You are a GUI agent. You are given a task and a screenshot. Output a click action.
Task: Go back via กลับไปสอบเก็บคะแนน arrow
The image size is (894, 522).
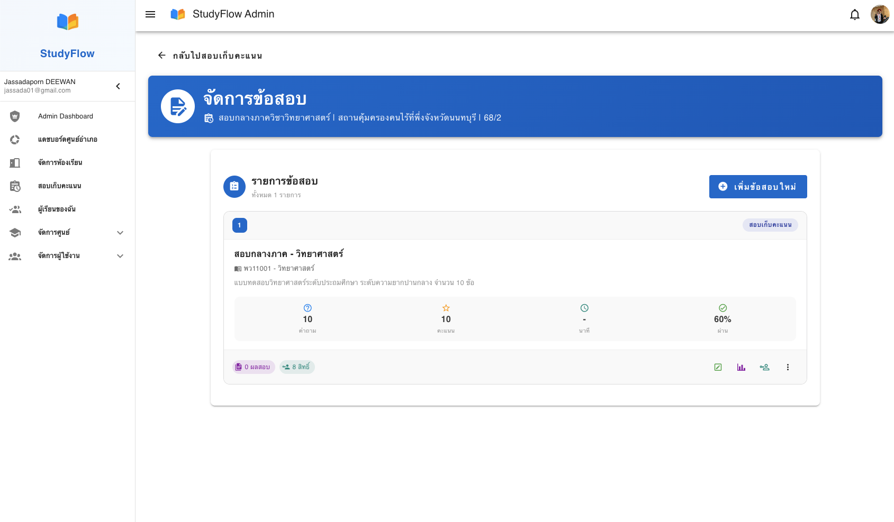[162, 56]
